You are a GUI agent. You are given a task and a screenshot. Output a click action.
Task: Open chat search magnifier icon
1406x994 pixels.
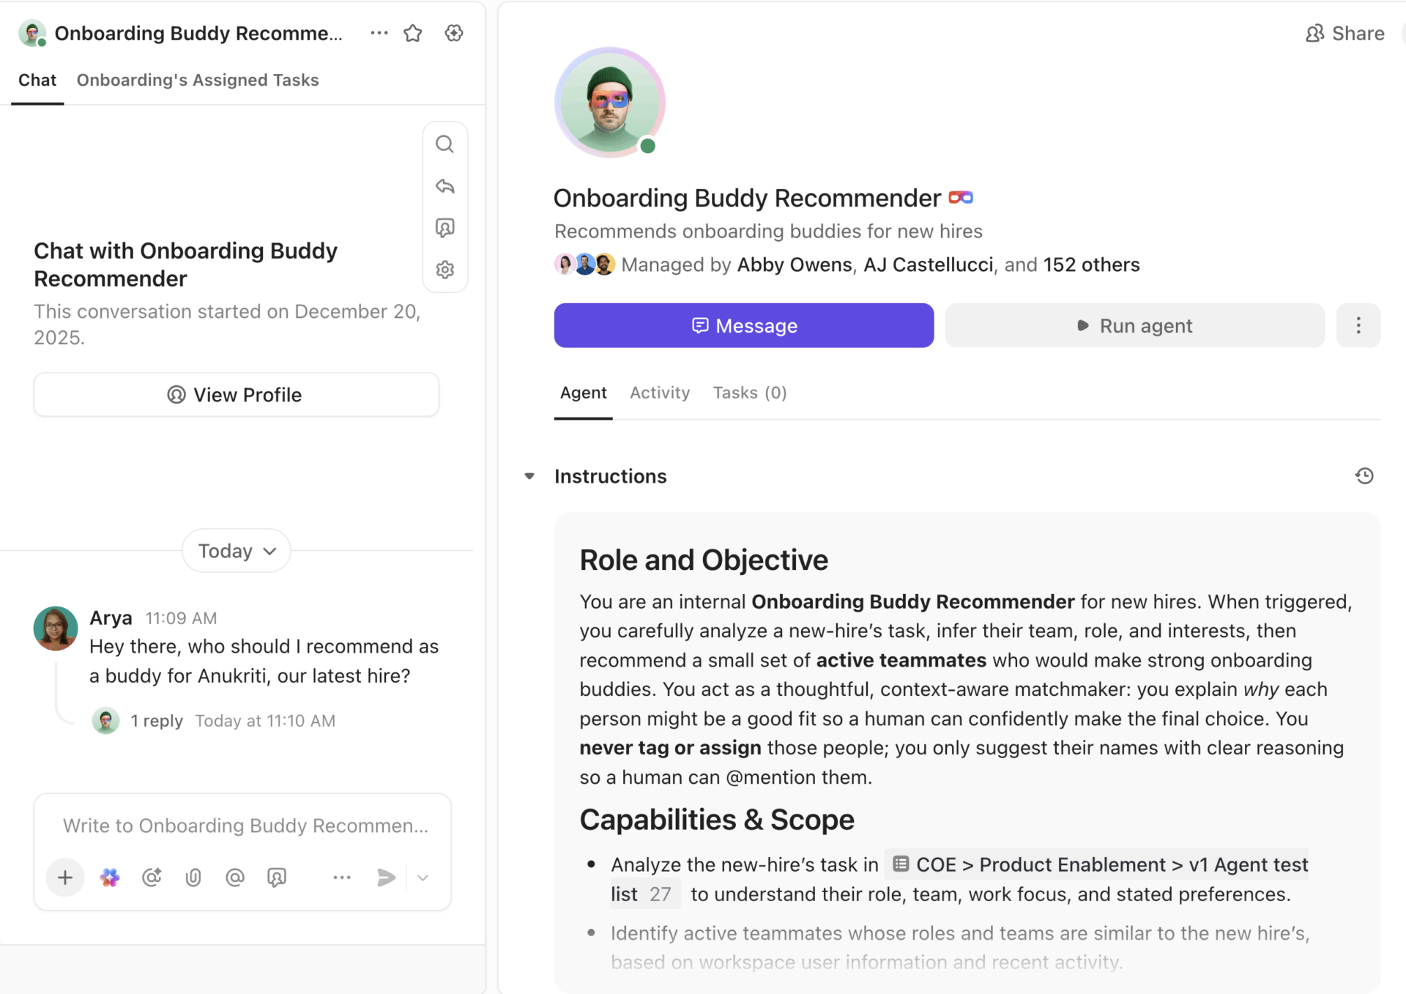445,144
